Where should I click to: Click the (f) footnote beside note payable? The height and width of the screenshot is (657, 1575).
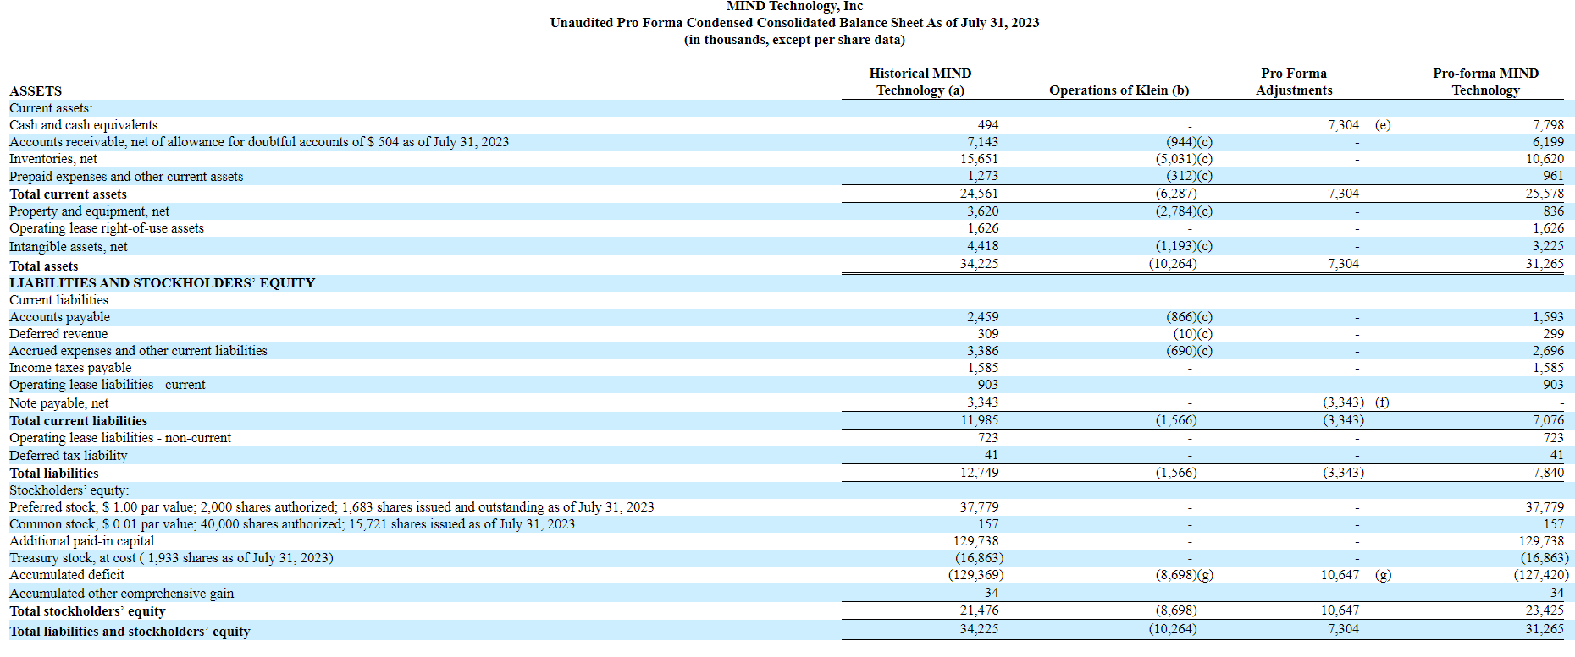point(1382,402)
